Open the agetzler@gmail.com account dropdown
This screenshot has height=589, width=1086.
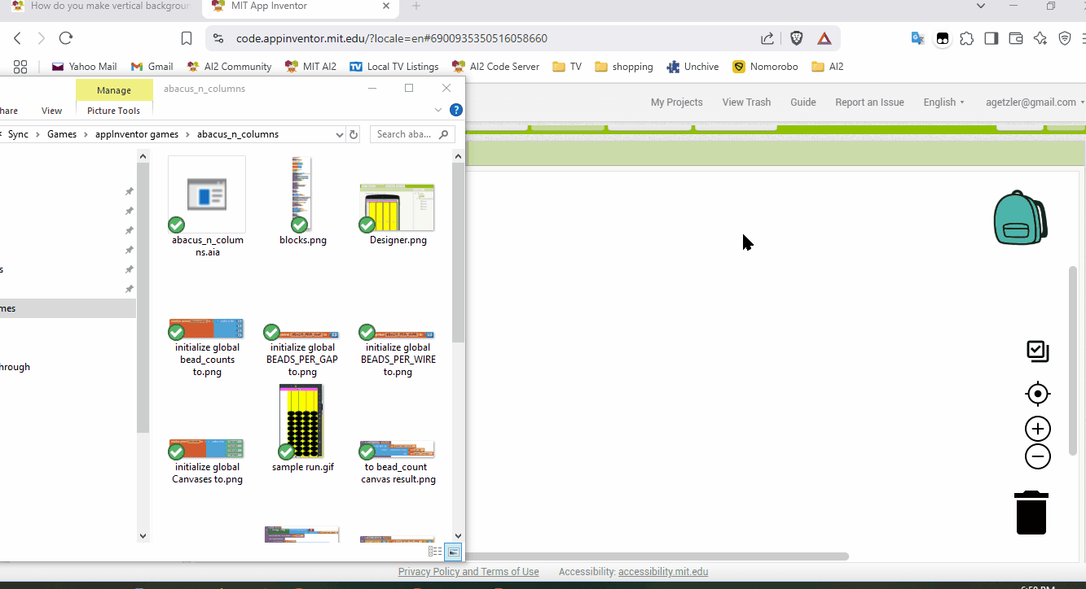pyautogui.click(x=1035, y=103)
